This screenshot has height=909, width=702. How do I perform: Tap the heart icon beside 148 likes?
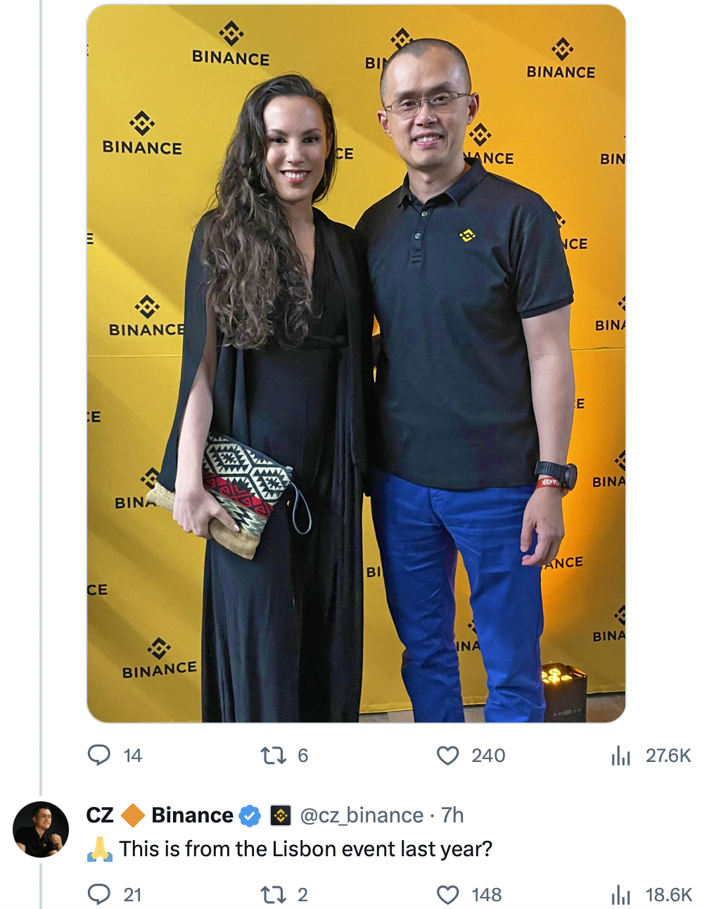pos(448,895)
